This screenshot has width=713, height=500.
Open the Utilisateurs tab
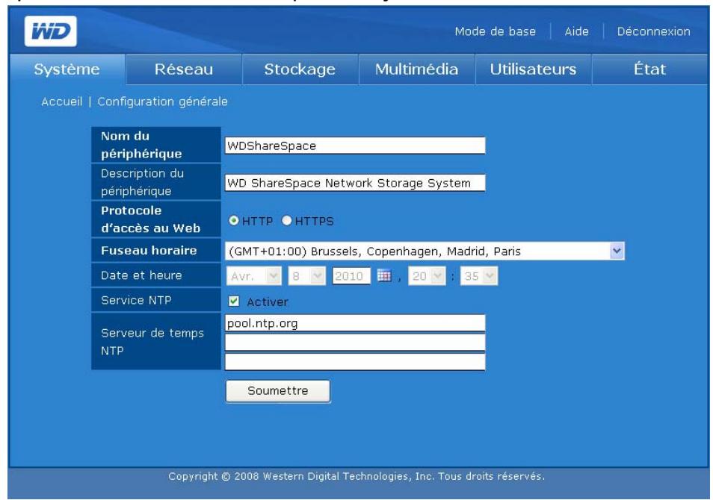coord(533,69)
